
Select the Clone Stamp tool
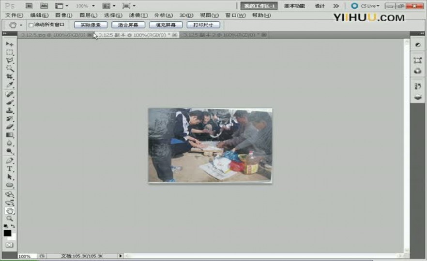click(x=10, y=111)
